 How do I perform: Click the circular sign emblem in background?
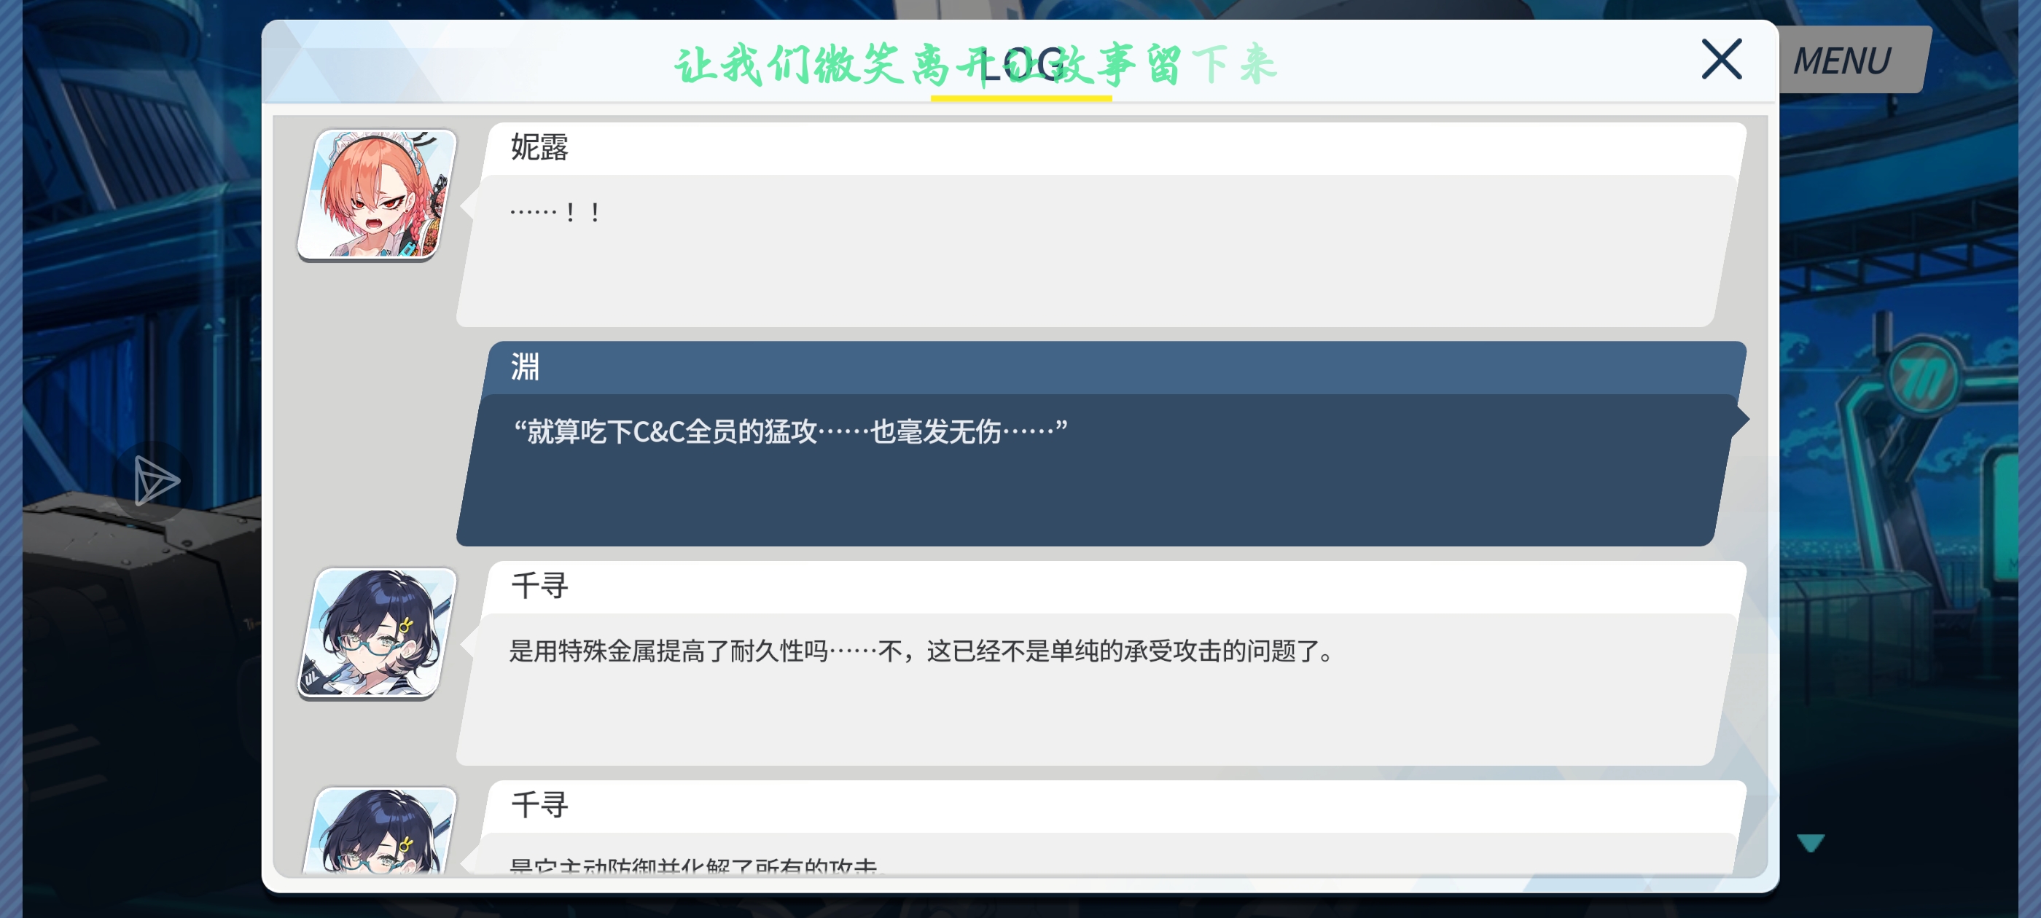click(x=1923, y=380)
